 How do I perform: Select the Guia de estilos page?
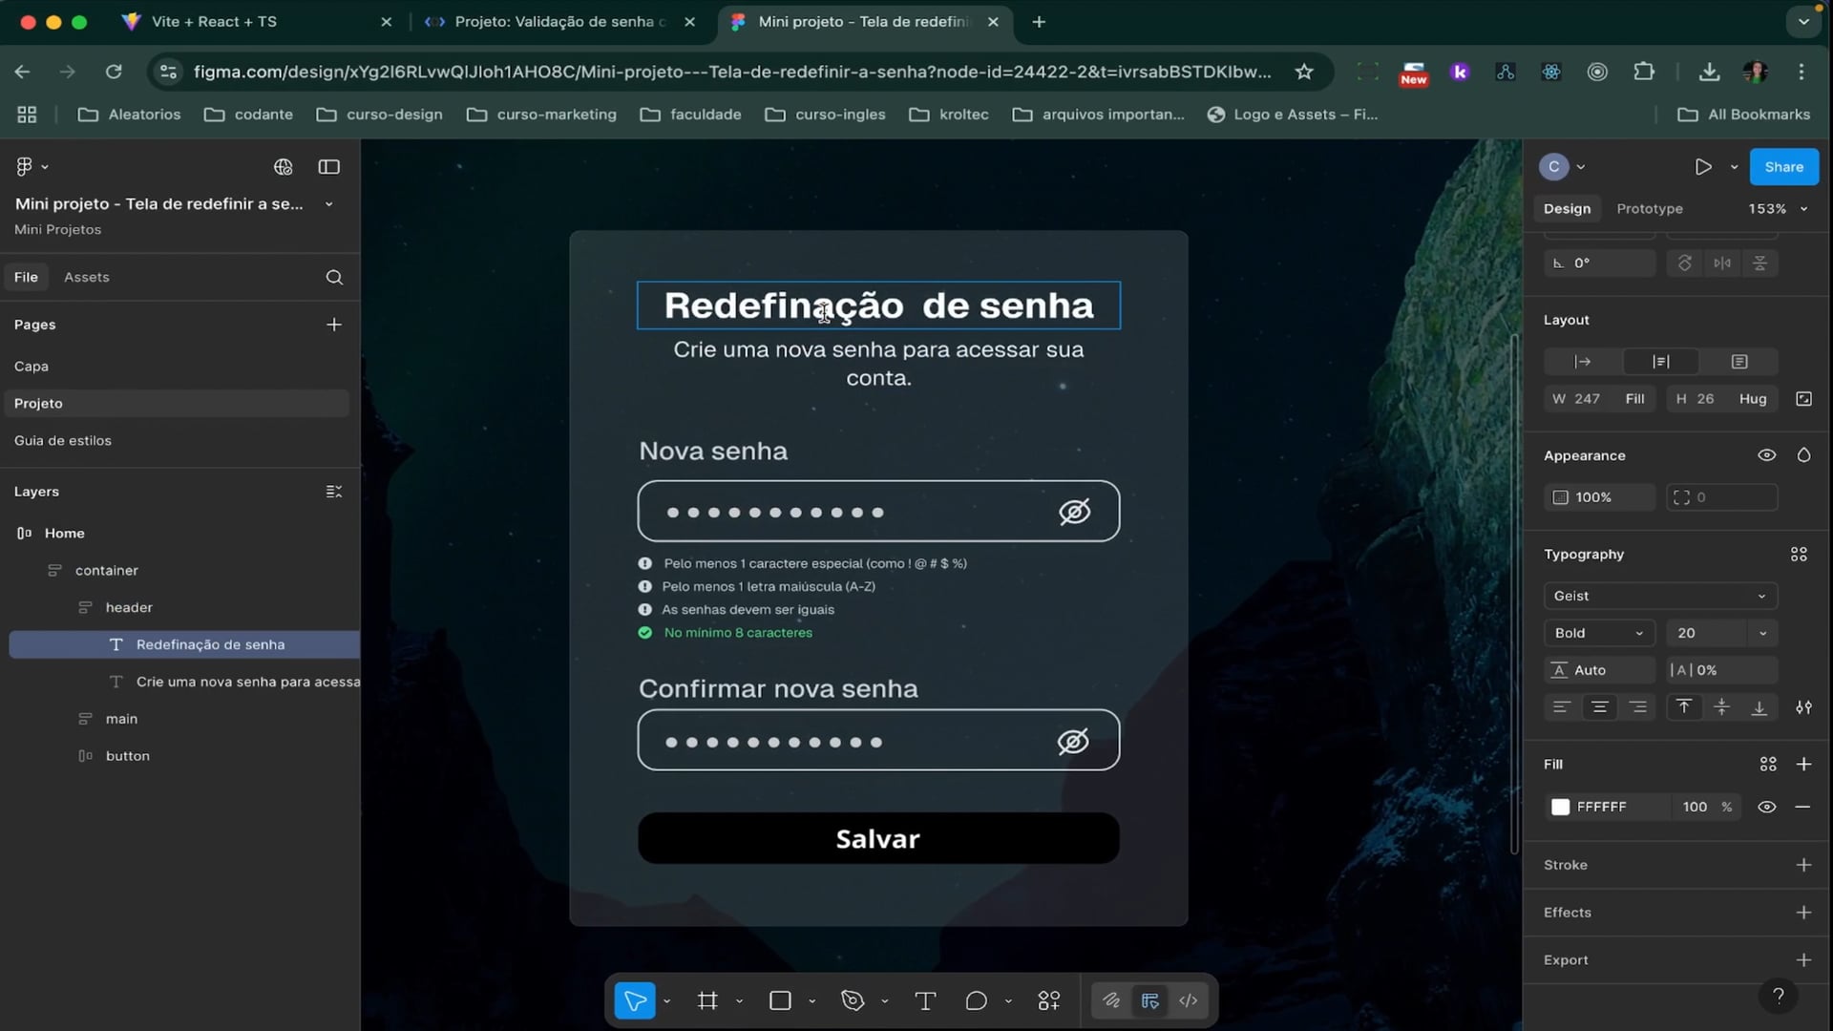coord(63,440)
